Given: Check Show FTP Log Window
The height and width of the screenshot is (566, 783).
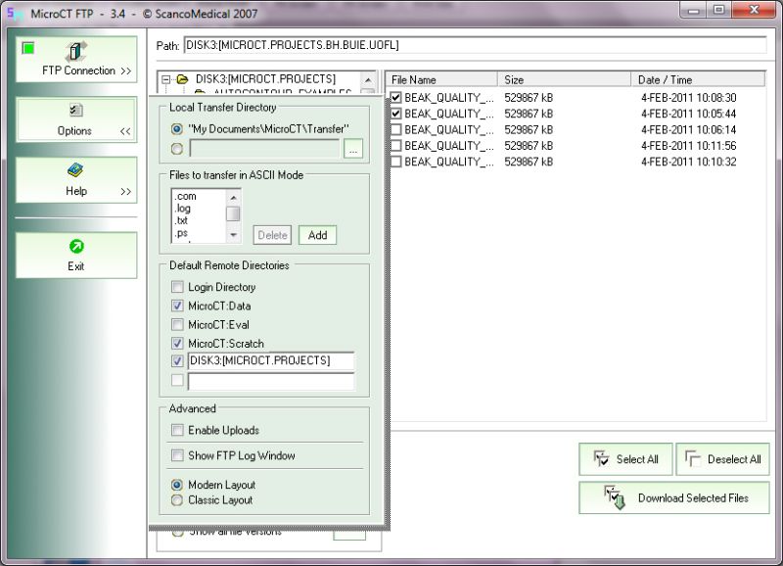Looking at the screenshot, I should click(x=177, y=455).
